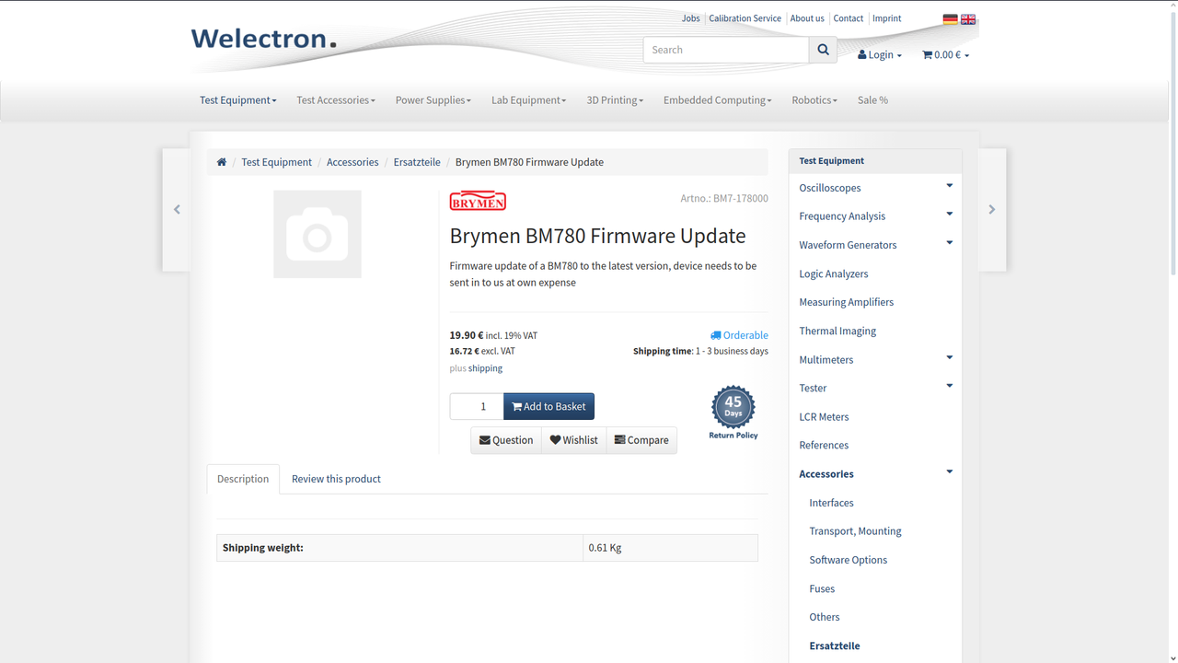Open LCR Meters sidebar category
This screenshot has height=663, width=1178.
pos(824,416)
